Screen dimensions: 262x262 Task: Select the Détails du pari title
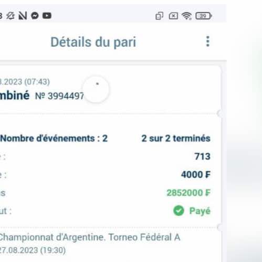coord(93,42)
